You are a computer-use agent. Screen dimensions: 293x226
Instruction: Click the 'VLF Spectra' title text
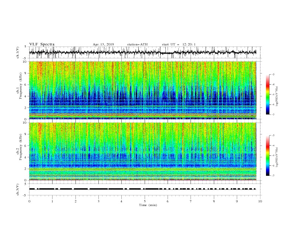tap(42, 44)
